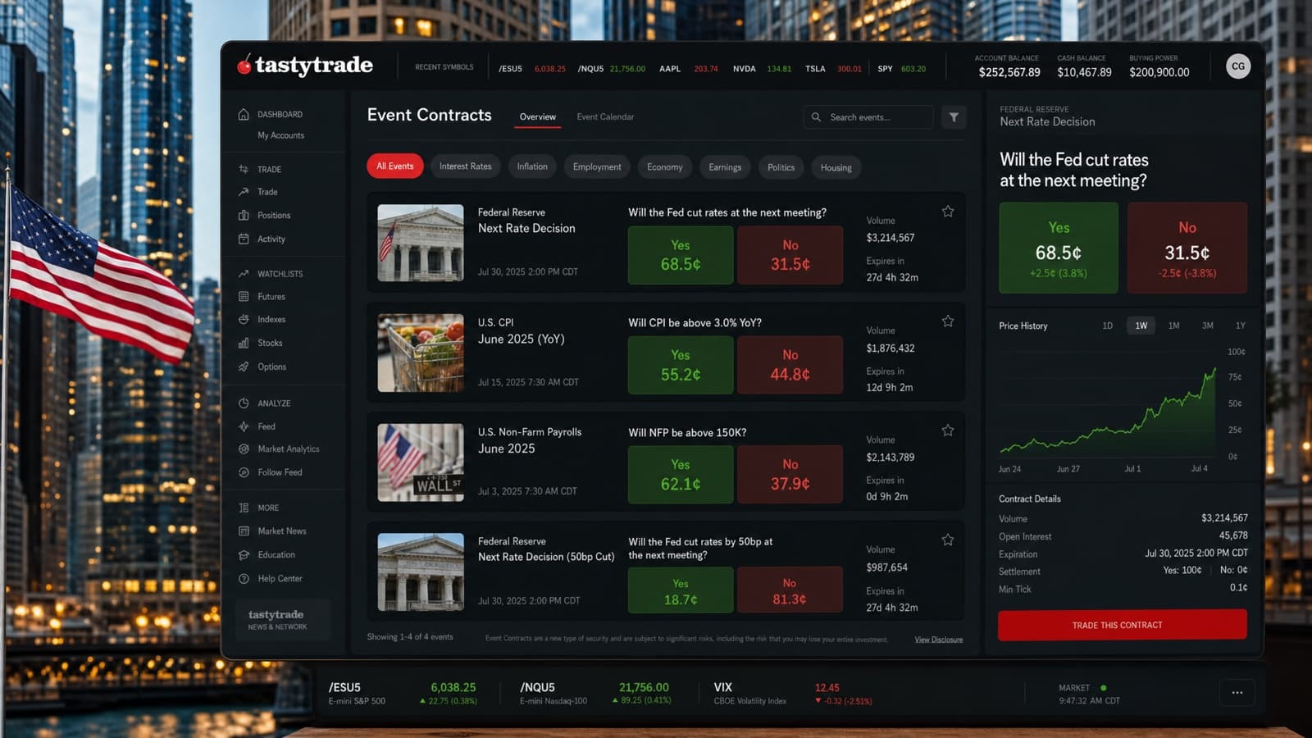Screen dimensions: 1312x738
Task: Click the Analyze section clock icon
Action: point(244,403)
